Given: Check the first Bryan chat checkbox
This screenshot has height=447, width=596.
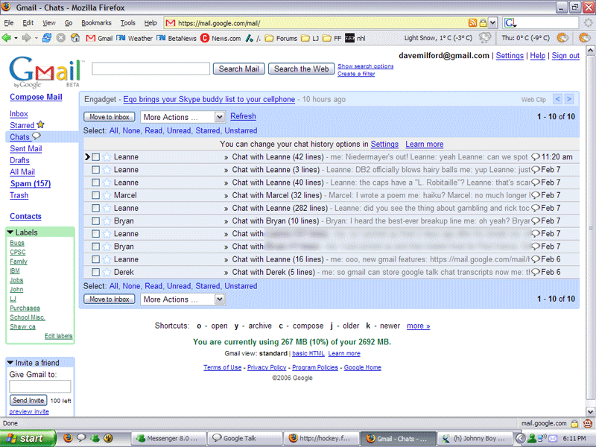Looking at the screenshot, I should [95, 221].
